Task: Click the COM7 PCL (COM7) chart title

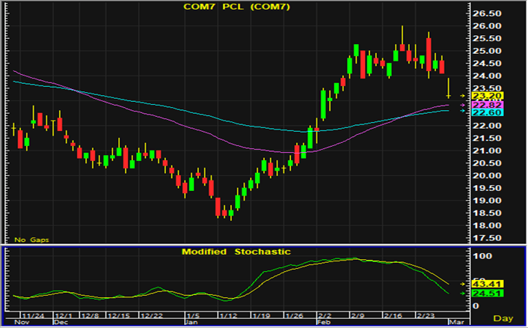Action: click(237, 7)
